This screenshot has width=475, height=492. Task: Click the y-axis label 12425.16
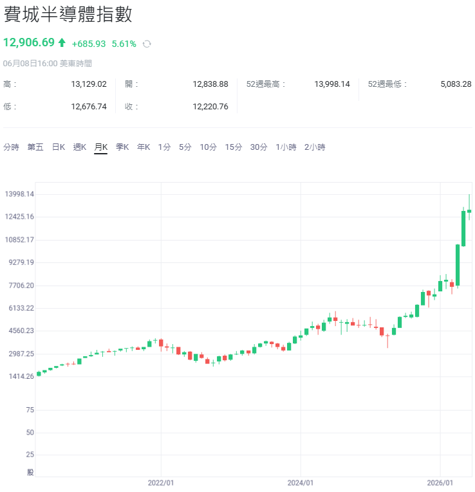coord(19,217)
